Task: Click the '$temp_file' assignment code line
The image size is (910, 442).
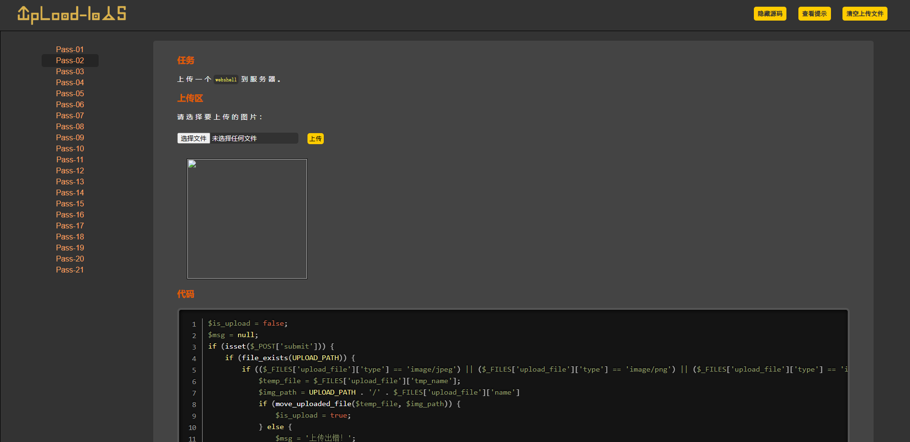Action: coord(360,381)
